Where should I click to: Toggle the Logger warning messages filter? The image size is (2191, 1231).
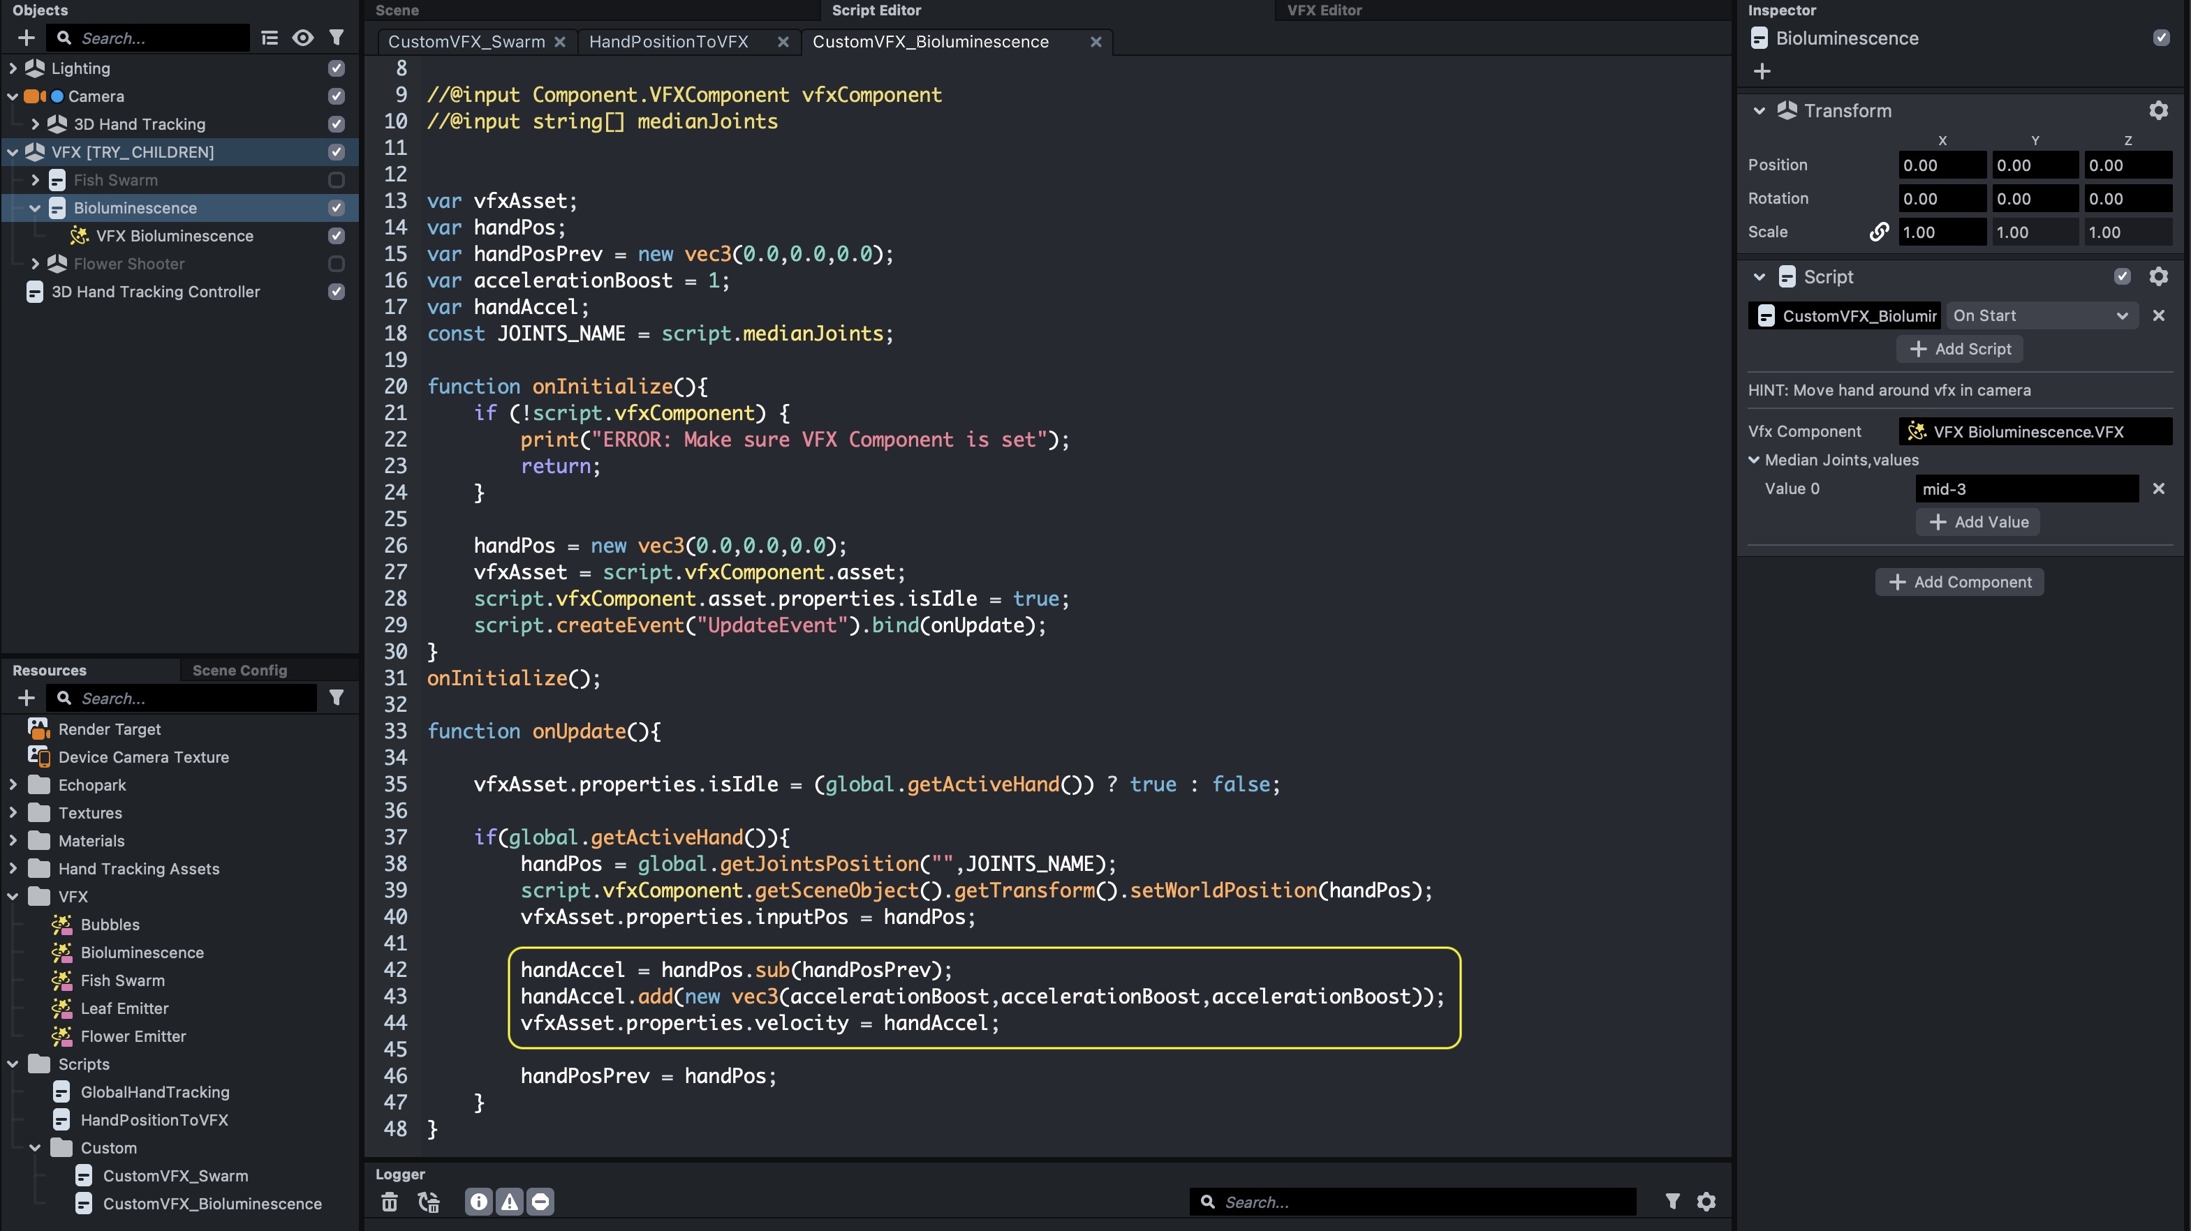click(510, 1201)
